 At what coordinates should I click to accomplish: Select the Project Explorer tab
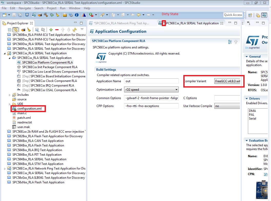[x=18, y=23]
